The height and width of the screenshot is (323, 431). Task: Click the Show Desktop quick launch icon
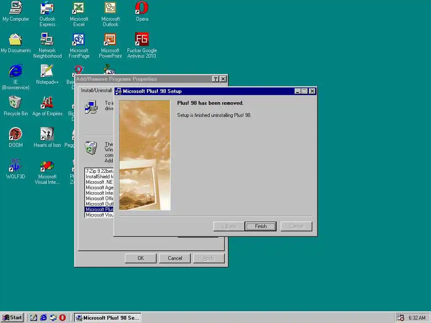click(34, 318)
